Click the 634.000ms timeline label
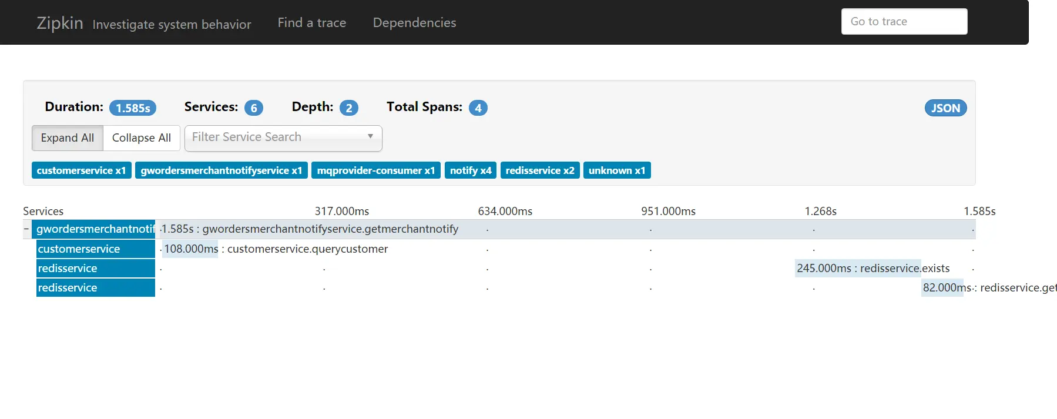Screen dimensions: 1057x419 [505, 212]
